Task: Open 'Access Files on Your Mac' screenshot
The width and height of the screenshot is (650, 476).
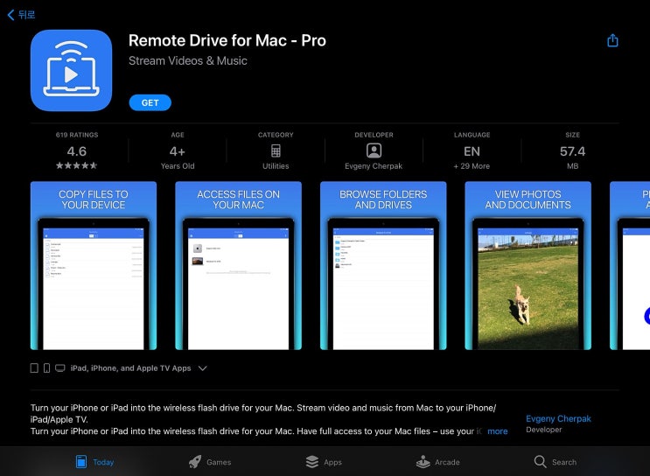Action: 238,266
